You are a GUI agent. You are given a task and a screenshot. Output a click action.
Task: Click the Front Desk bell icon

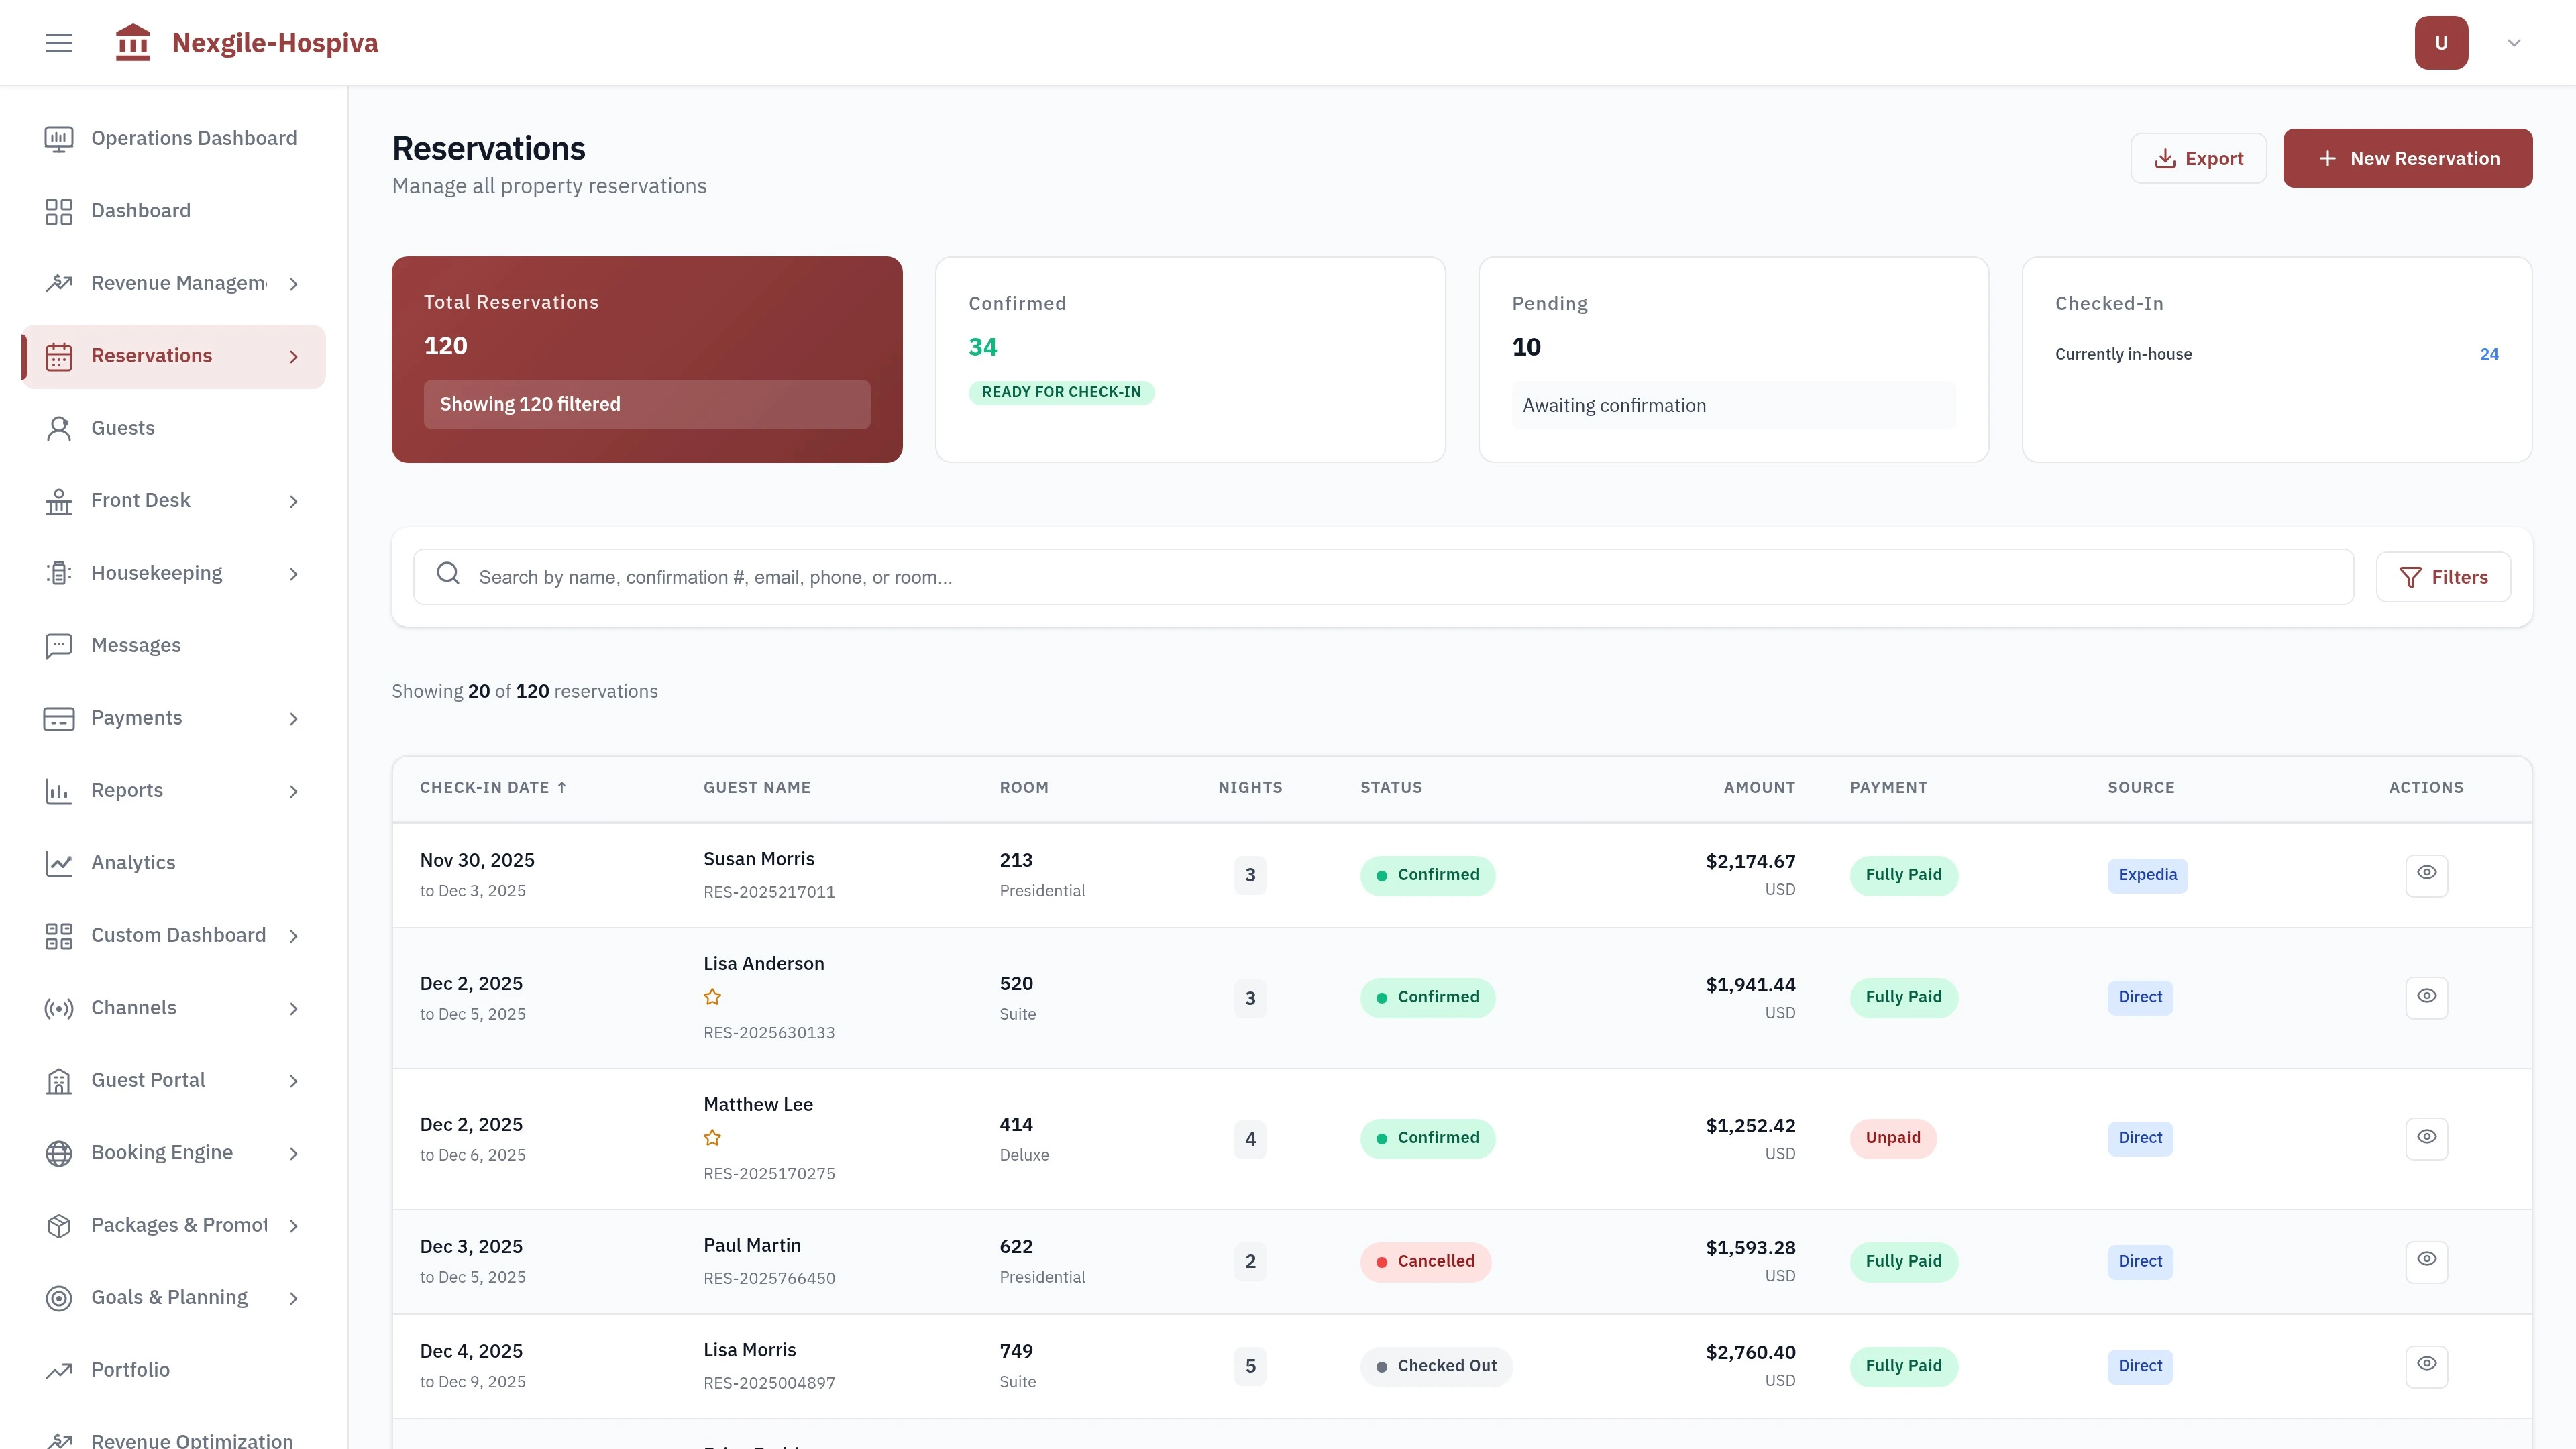pos(58,500)
